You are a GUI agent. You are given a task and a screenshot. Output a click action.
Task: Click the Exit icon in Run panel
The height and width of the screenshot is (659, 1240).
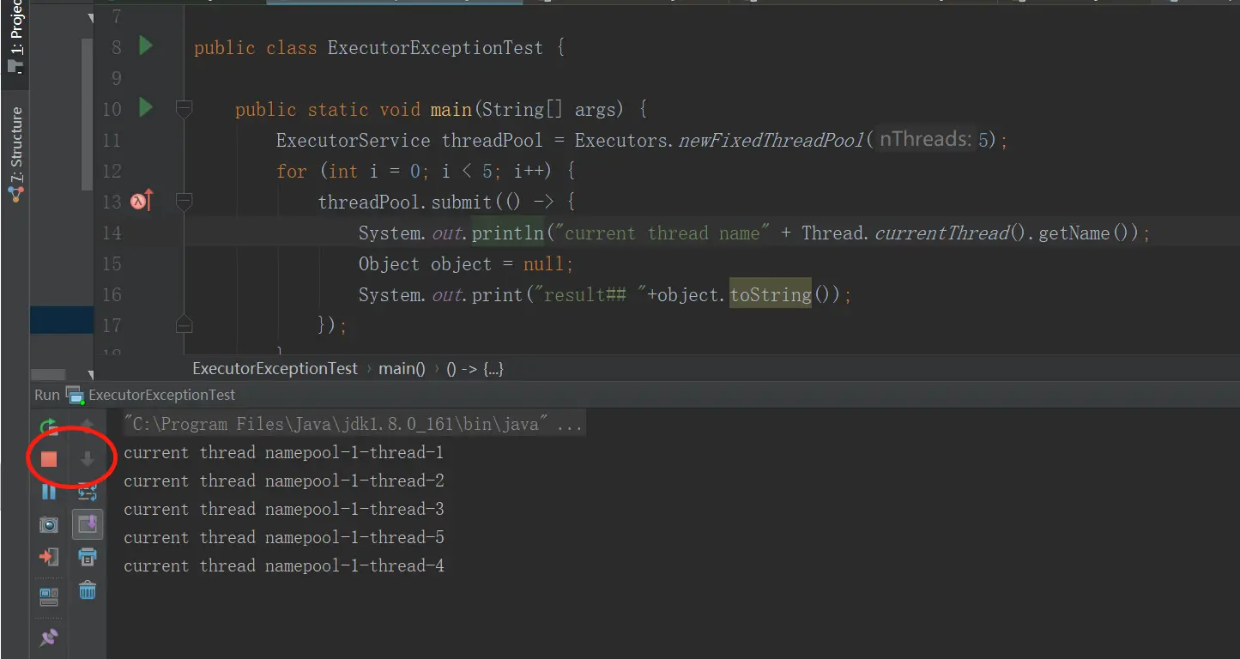[49, 557]
